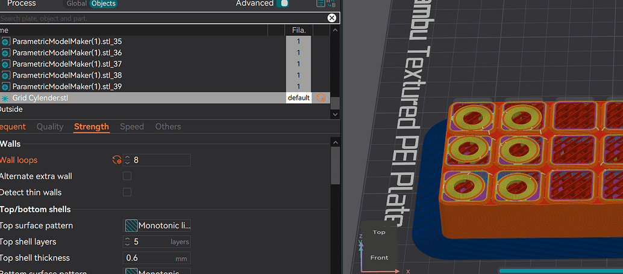The width and height of the screenshot is (623, 274).
Task: Click the object icon beside ParametricModelMaker(1).stl_36
Action: pyautogui.click(x=5, y=53)
